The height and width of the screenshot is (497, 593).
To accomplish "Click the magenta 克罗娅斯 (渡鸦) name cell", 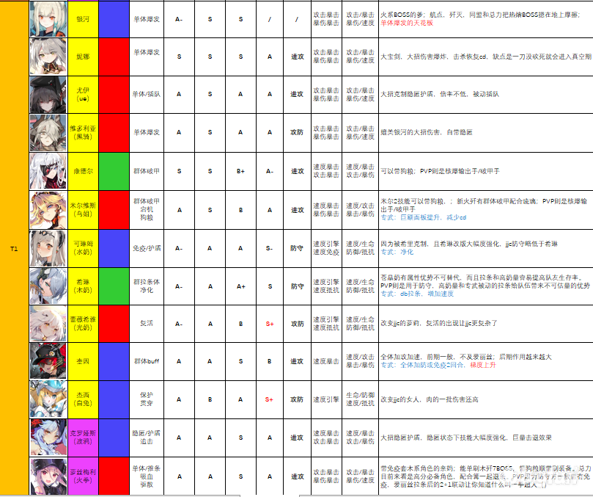I will point(83,438).
